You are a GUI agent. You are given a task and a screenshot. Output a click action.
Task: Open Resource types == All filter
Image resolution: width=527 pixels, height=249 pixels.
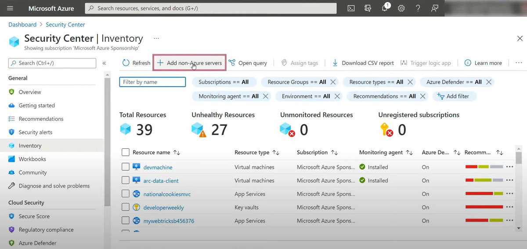(376, 82)
